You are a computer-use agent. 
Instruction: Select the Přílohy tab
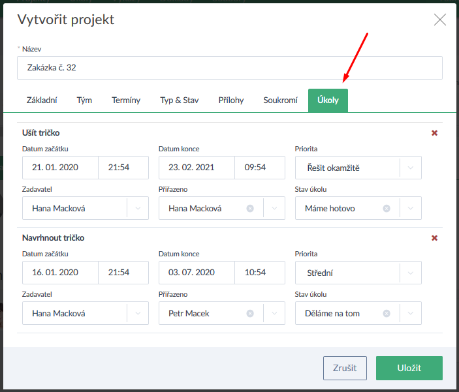[x=231, y=100]
